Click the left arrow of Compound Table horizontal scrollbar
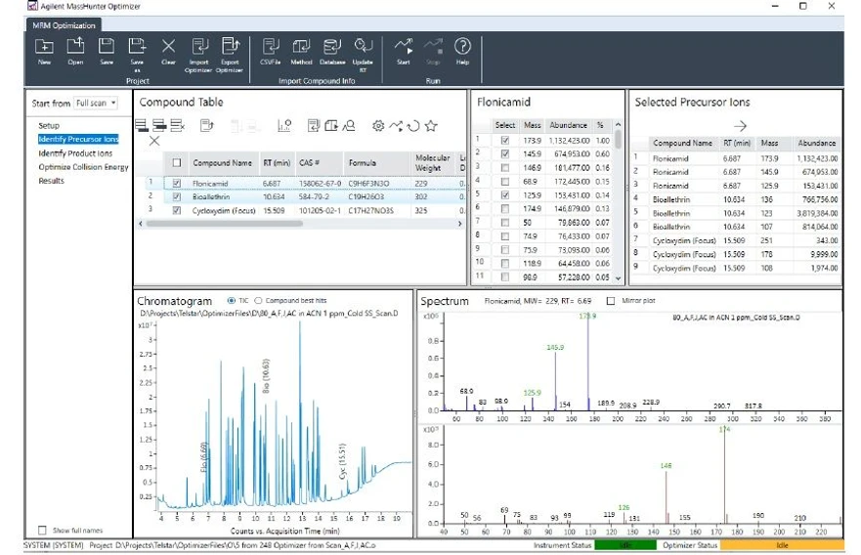Image resolution: width=861 pixels, height=555 pixels. click(141, 224)
